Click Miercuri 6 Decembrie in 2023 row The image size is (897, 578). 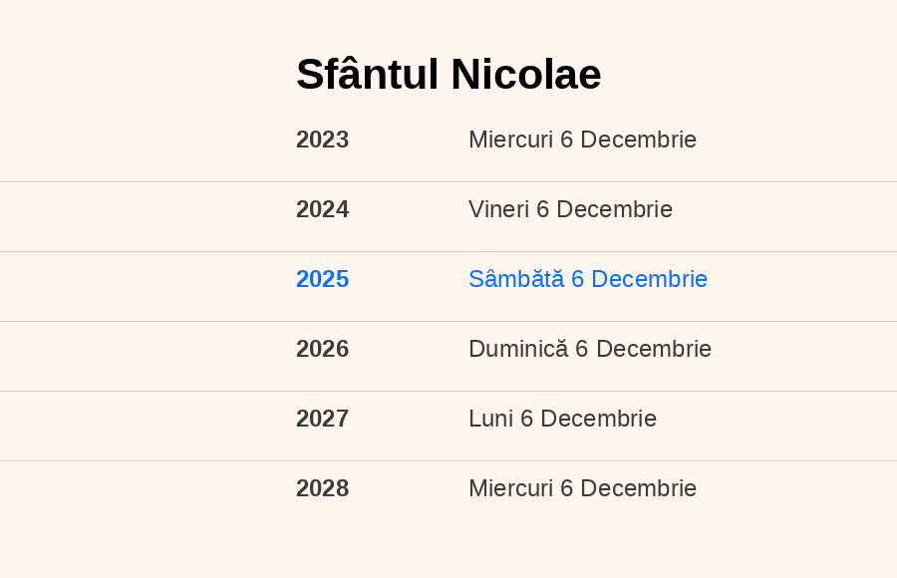(x=582, y=140)
